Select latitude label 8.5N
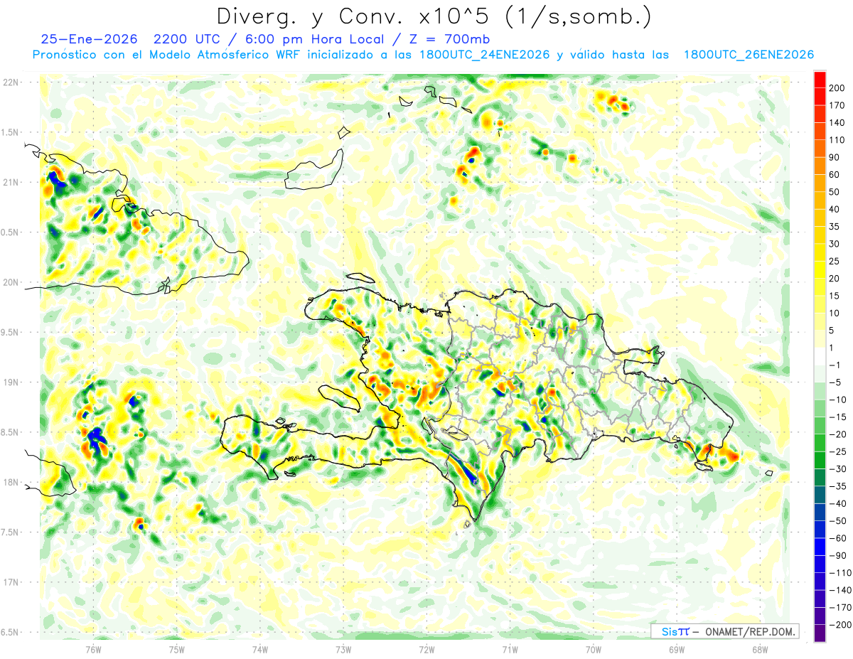 [x=9, y=432]
